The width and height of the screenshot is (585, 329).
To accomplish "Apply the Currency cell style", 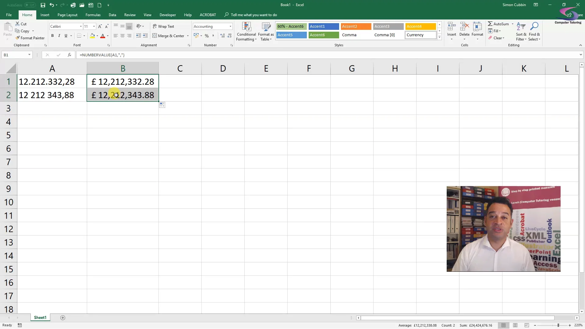I will (x=420, y=35).
